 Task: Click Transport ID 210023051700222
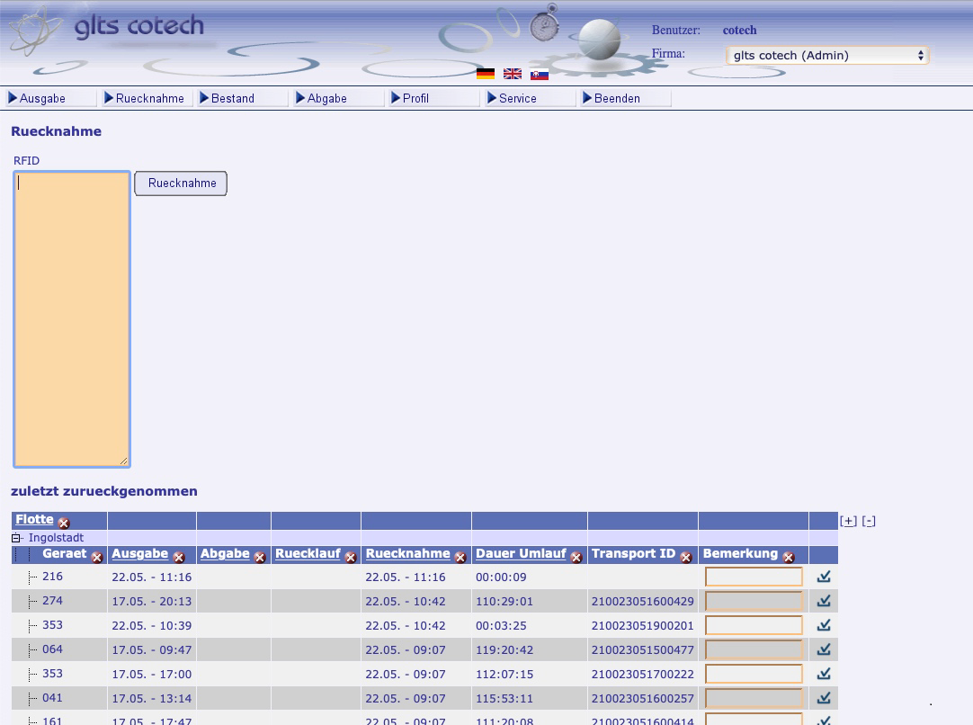coord(642,674)
